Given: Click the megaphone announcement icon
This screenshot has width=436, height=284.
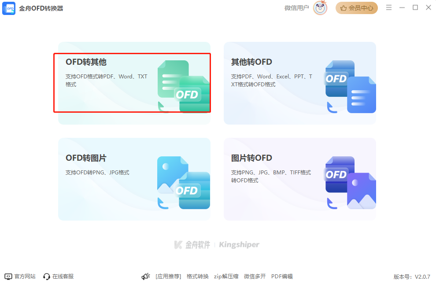Looking at the screenshot, I should (x=145, y=276).
